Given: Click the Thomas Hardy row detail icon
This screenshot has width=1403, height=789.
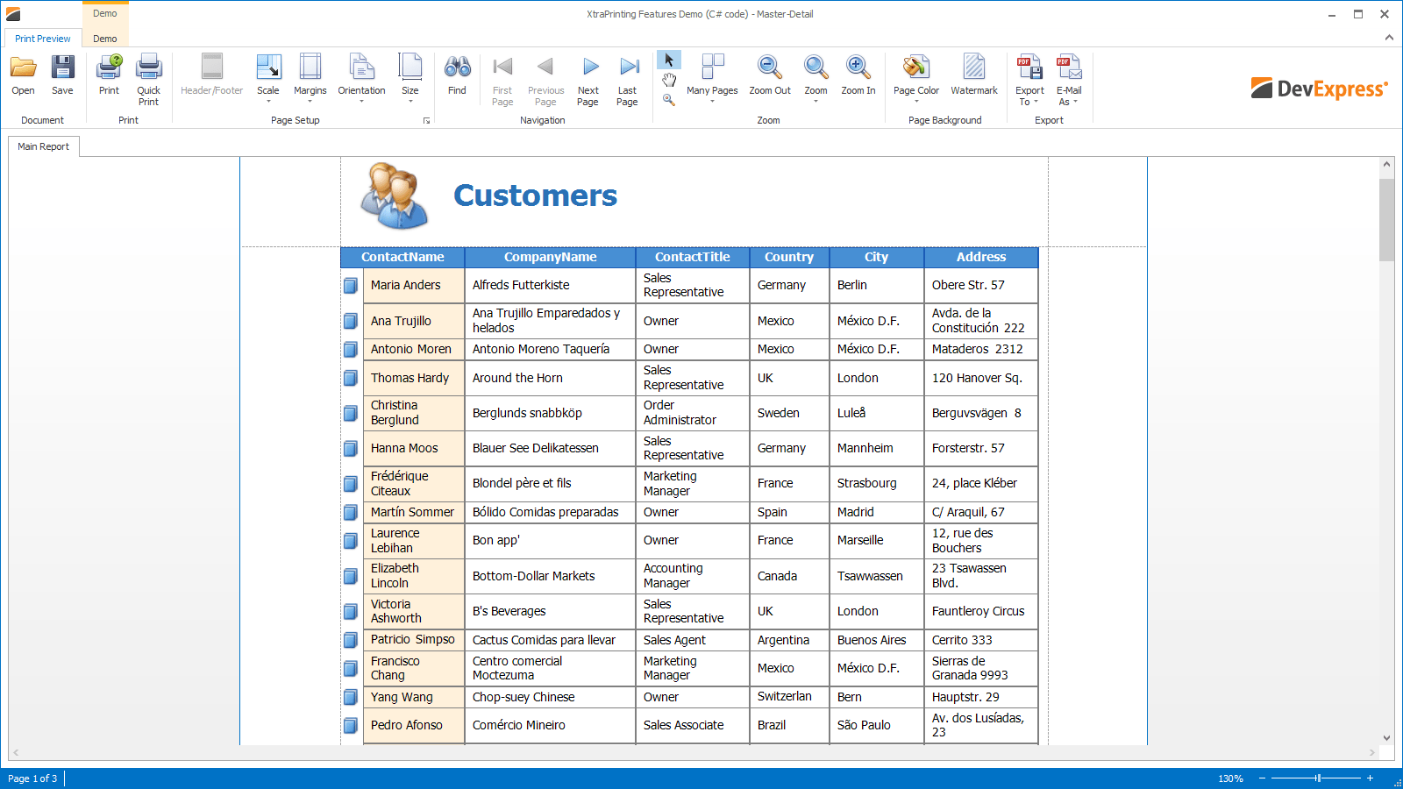Looking at the screenshot, I should (x=350, y=378).
